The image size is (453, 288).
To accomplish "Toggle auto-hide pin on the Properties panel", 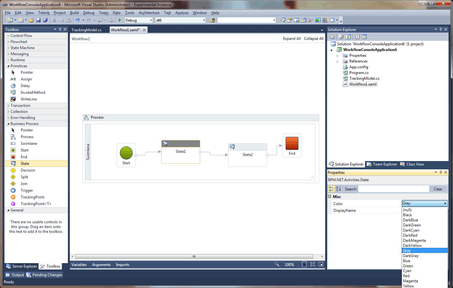I will 441,172.
